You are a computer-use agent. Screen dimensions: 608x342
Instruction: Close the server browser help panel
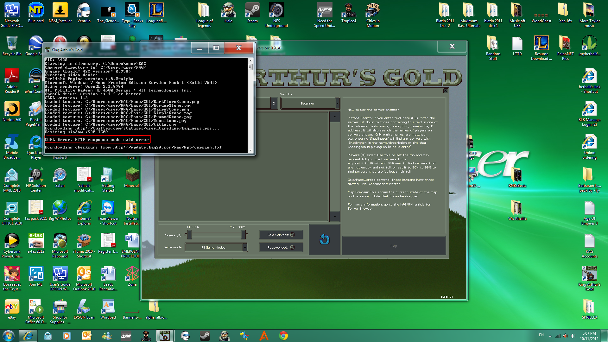click(446, 91)
